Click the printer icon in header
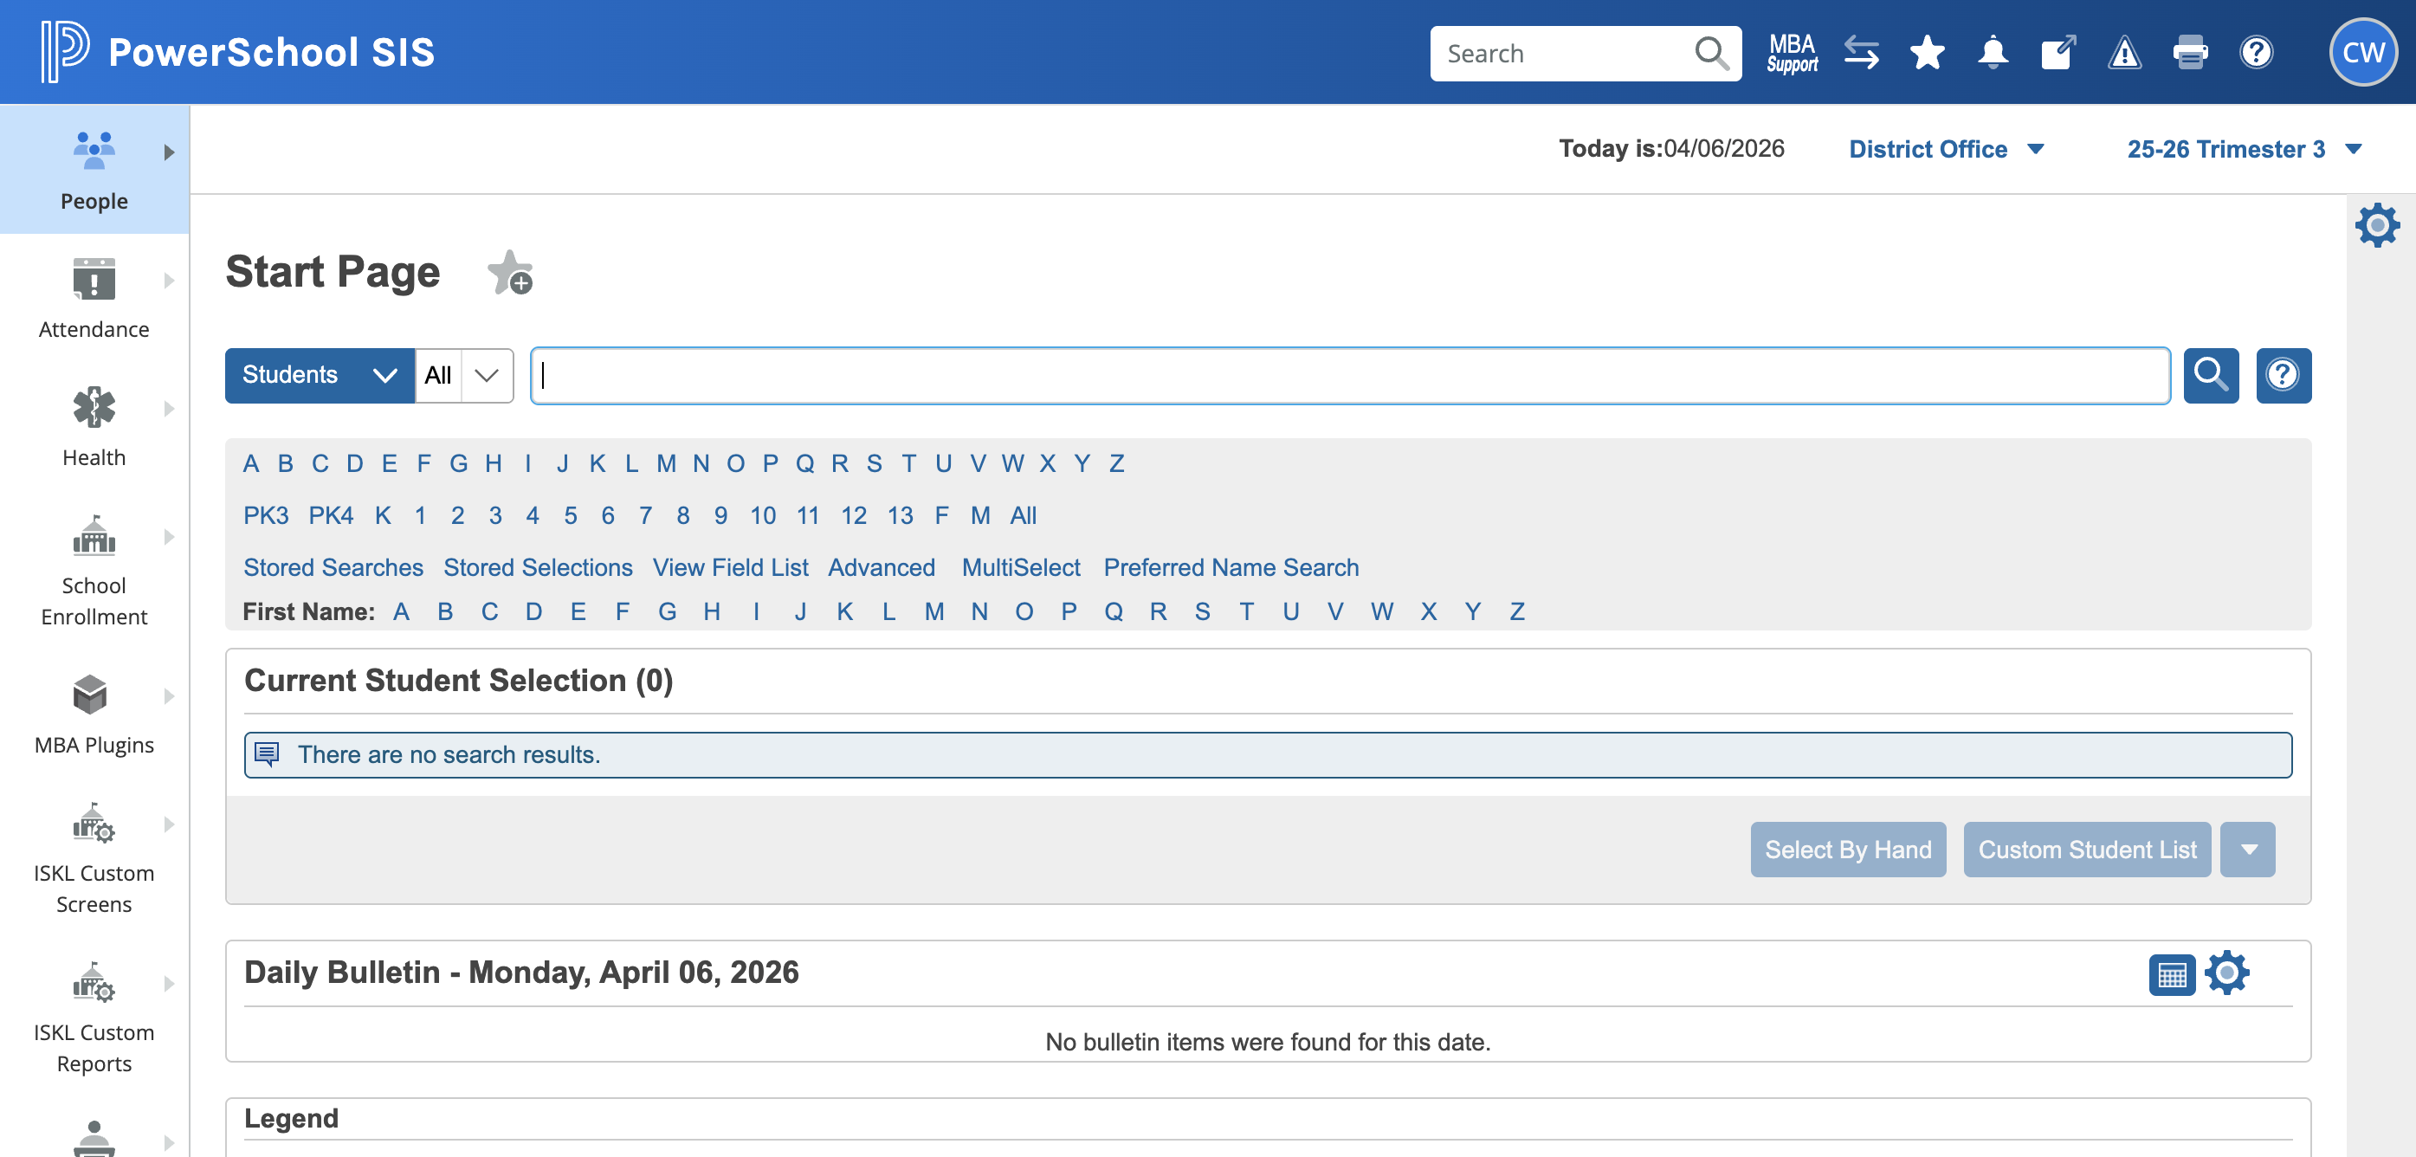 click(x=2189, y=54)
